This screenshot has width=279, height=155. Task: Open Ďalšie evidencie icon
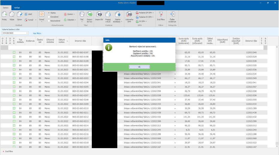point(172,14)
